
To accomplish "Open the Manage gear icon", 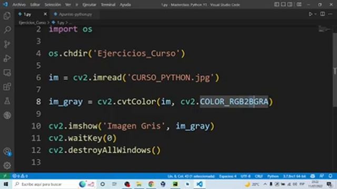I will (7, 165).
